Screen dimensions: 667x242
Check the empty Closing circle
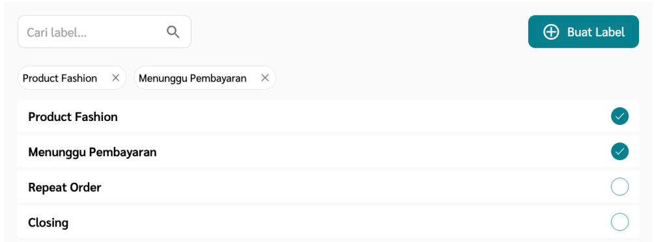[619, 222]
